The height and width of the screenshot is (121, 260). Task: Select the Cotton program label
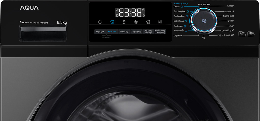point(177,7)
